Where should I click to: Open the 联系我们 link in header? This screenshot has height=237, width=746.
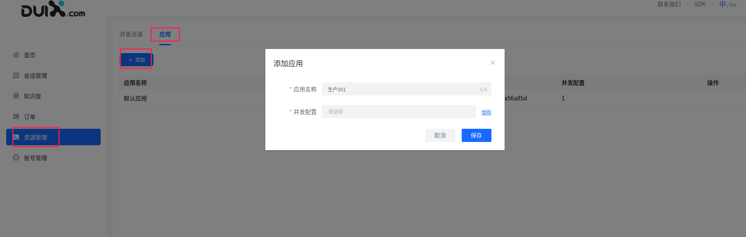[x=669, y=5]
